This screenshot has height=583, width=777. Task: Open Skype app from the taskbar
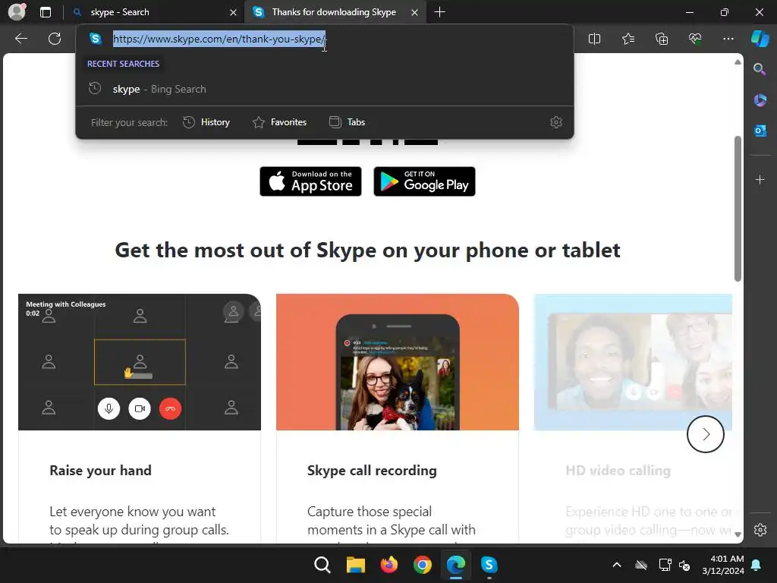(x=489, y=565)
